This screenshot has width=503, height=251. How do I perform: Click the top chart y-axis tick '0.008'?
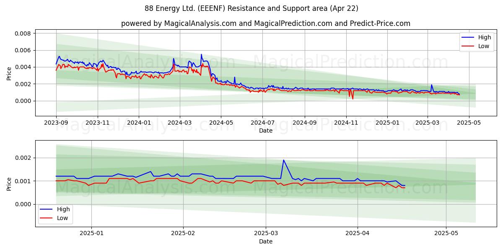pos(23,33)
